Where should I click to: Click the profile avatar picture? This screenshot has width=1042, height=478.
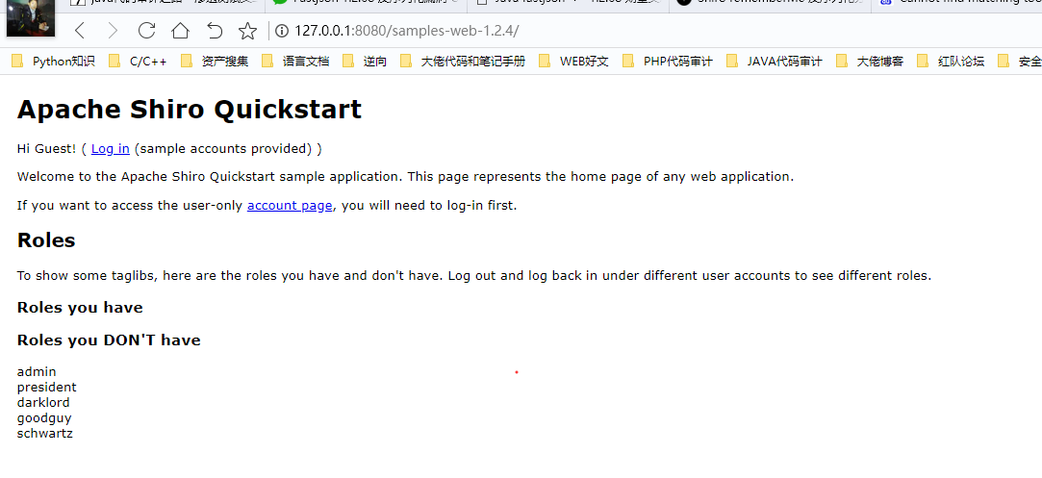31,18
